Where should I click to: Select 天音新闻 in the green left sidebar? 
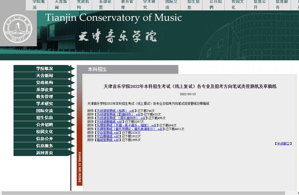(44, 75)
